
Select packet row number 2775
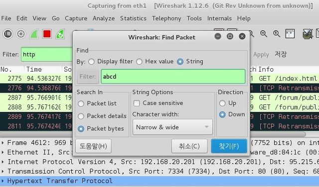click(159, 79)
